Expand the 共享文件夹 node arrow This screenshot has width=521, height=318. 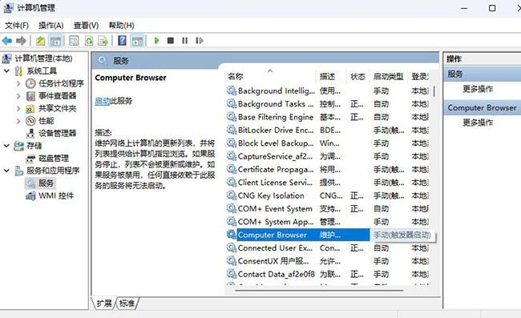click(x=18, y=109)
